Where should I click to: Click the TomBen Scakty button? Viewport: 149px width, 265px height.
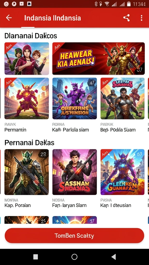tap(74, 235)
